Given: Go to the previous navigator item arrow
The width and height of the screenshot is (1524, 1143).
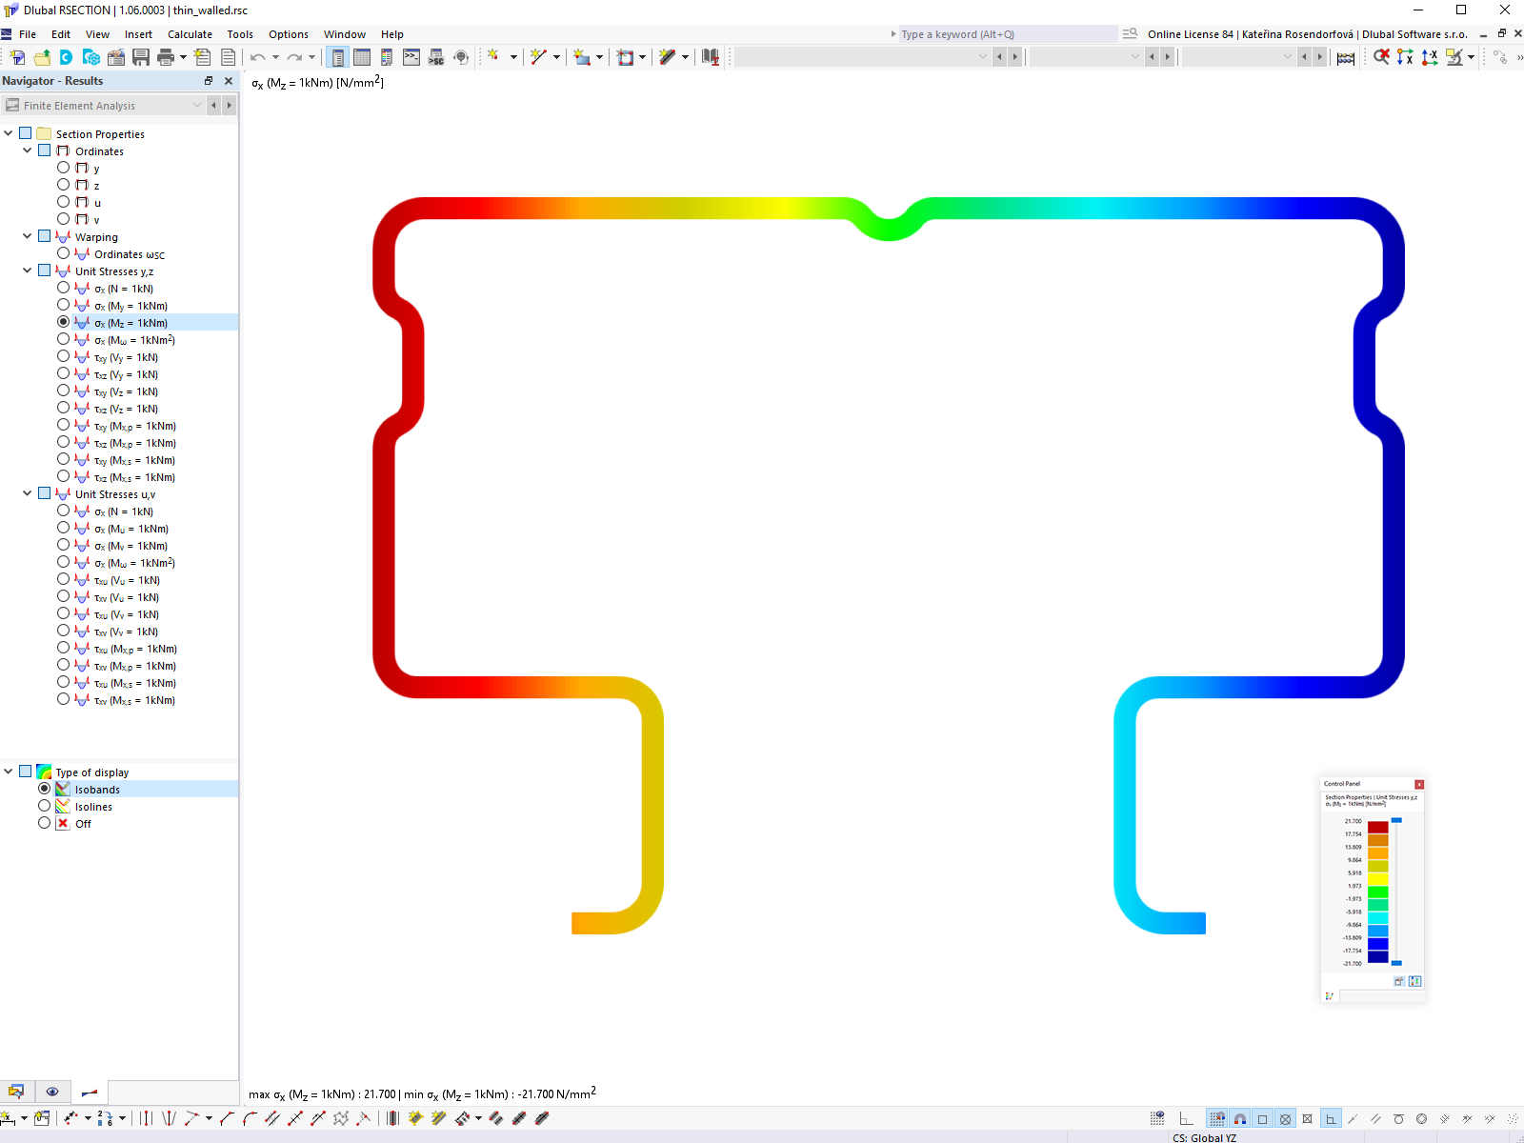Looking at the screenshot, I should (x=213, y=105).
